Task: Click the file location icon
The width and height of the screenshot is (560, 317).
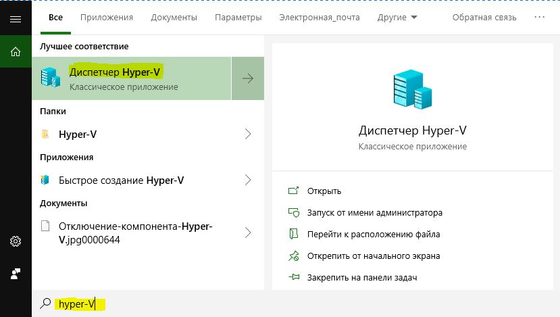Action: 293,234
